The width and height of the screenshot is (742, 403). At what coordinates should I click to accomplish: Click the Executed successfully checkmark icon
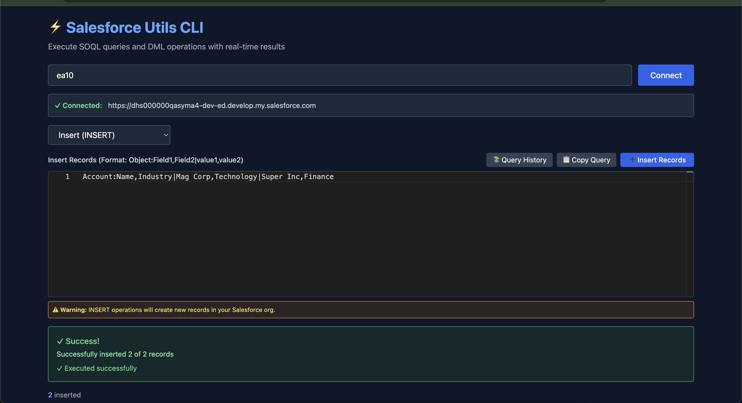click(59, 368)
